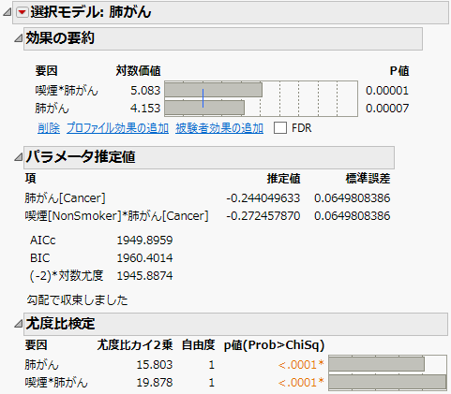Click the estimate -0.272457870
The image size is (451, 394).
click(x=263, y=216)
